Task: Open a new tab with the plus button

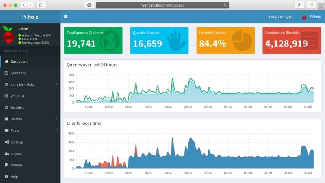Action: [x=321, y=7]
